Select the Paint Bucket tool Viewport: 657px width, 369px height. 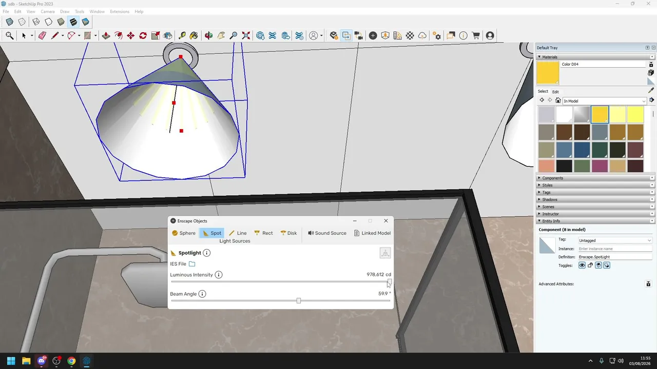(x=194, y=35)
